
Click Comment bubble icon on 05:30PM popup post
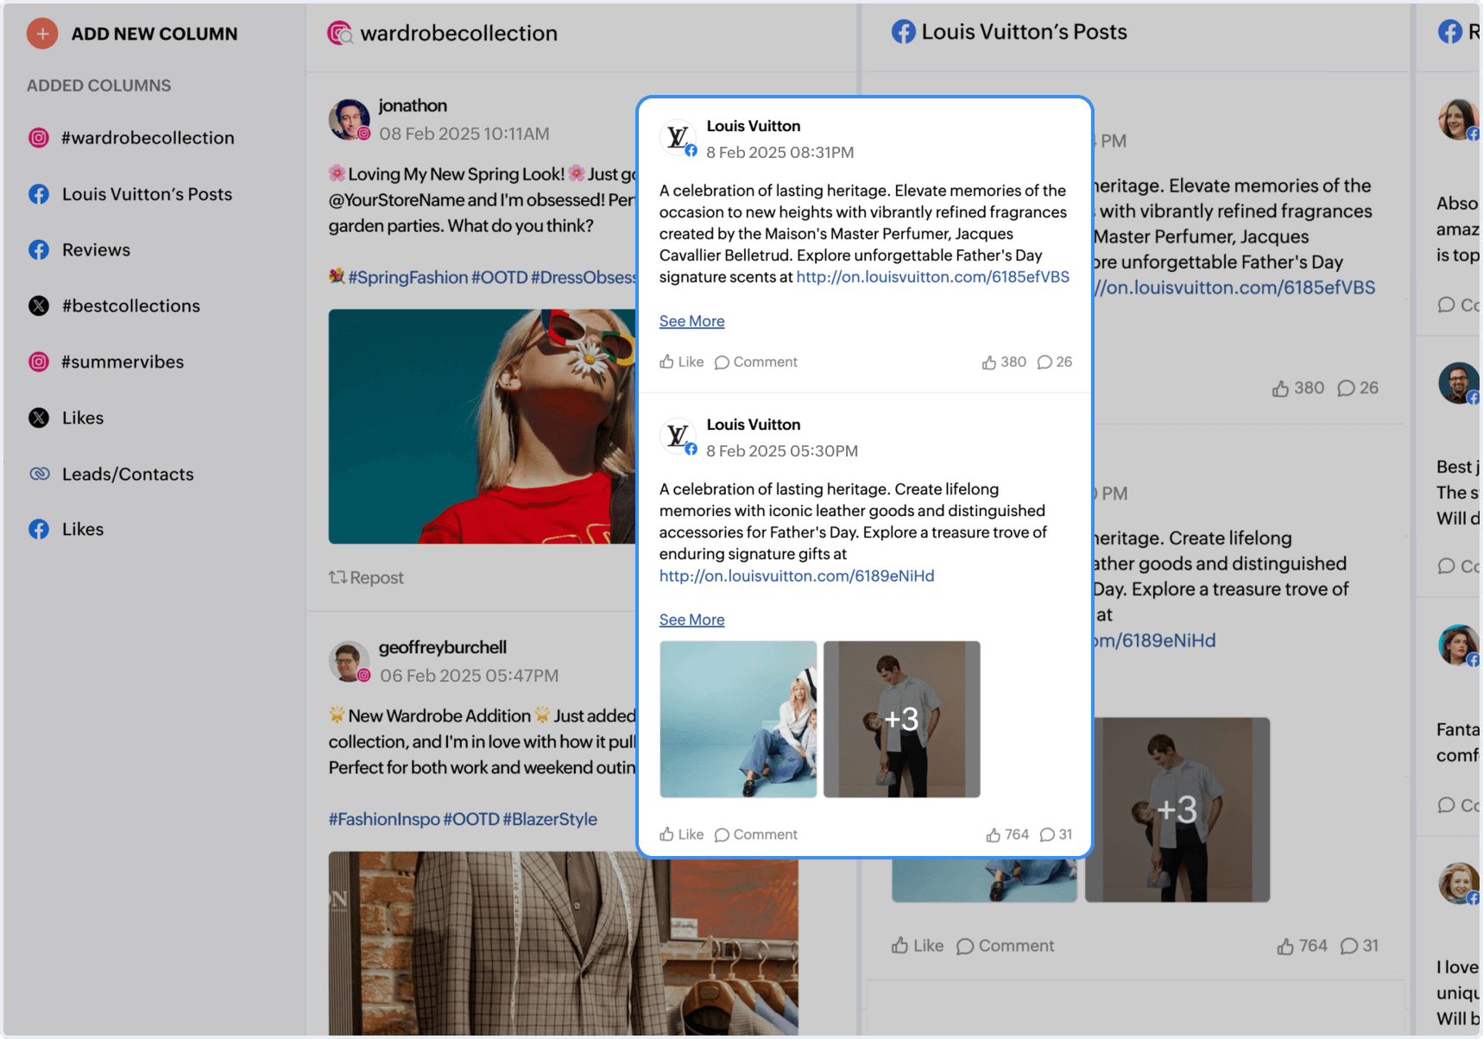723,834
